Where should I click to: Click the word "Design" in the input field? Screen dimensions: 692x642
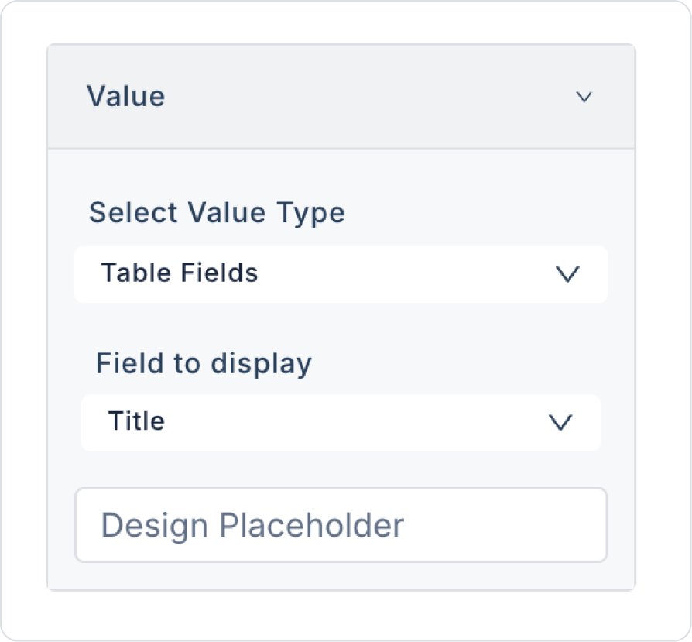155,526
